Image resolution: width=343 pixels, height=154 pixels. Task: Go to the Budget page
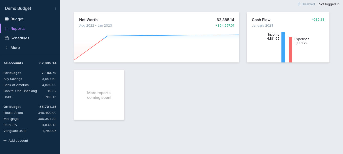point(17,19)
